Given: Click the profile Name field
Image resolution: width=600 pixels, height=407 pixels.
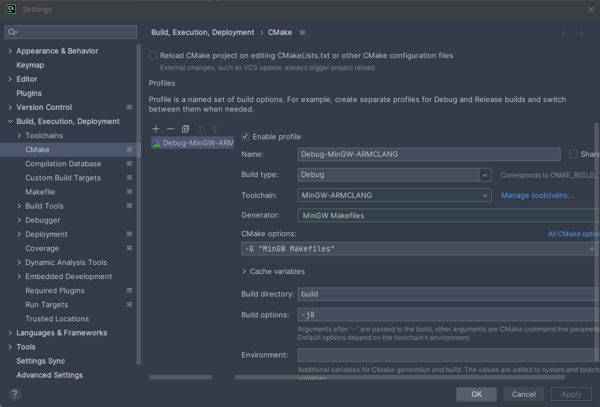Looking at the screenshot, I should [x=429, y=154].
